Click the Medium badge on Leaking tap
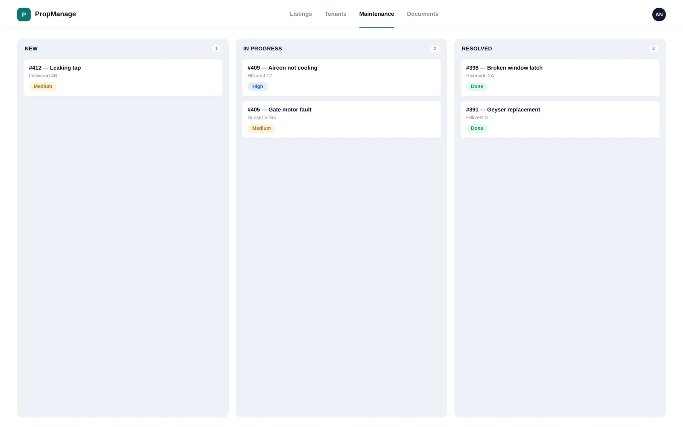683x427 pixels. [43, 87]
